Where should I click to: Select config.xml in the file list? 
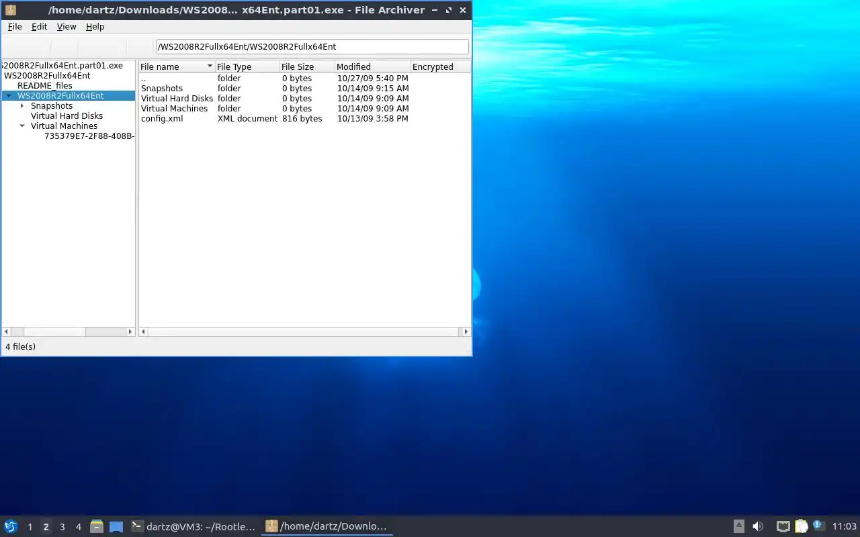pyautogui.click(x=304, y=119)
